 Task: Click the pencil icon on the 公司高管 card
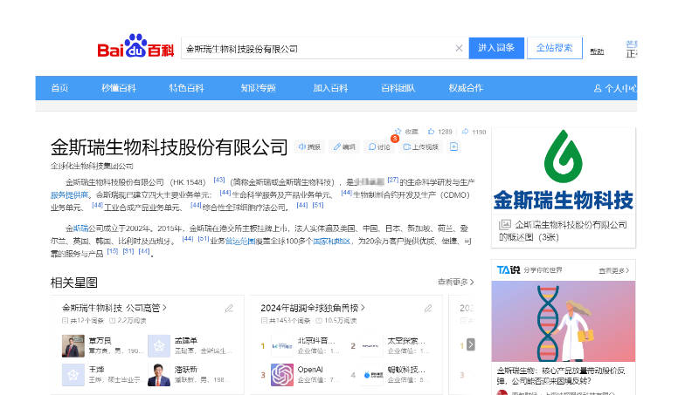click(x=229, y=309)
